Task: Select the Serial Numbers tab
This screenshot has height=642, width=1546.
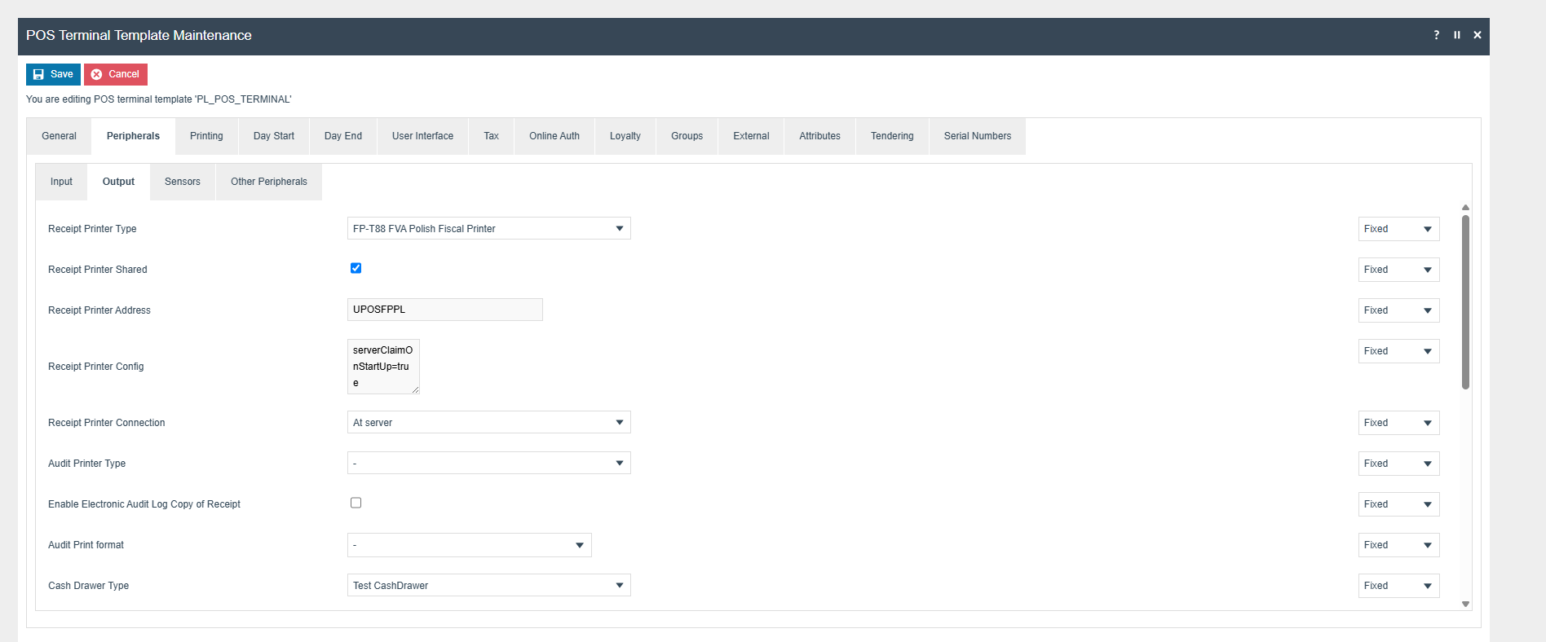Action: click(x=977, y=136)
